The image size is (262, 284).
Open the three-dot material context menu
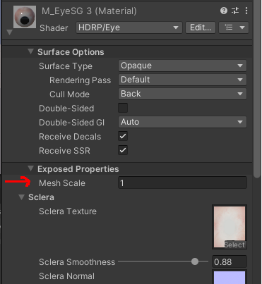pos(246,11)
